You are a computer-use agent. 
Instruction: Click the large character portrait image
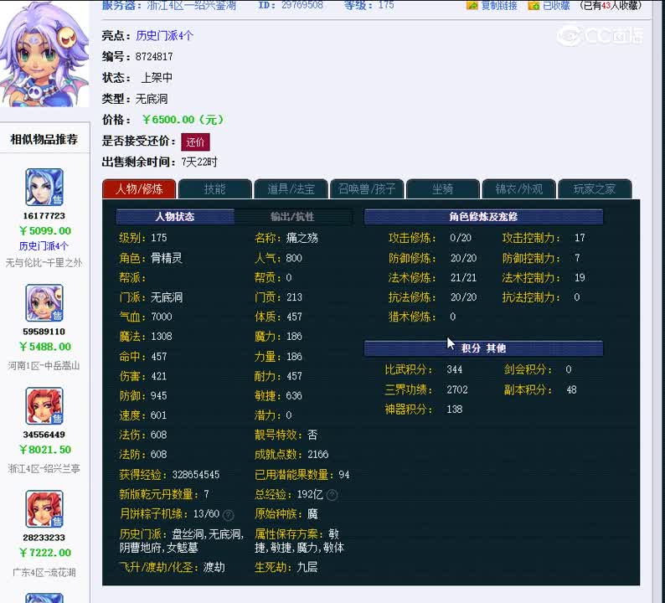(x=44, y=54)
